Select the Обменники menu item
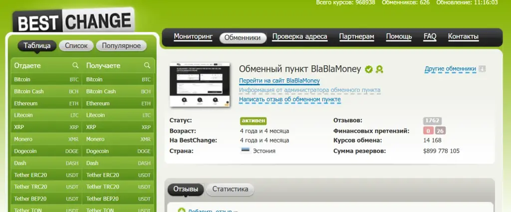 click(243, 38)
